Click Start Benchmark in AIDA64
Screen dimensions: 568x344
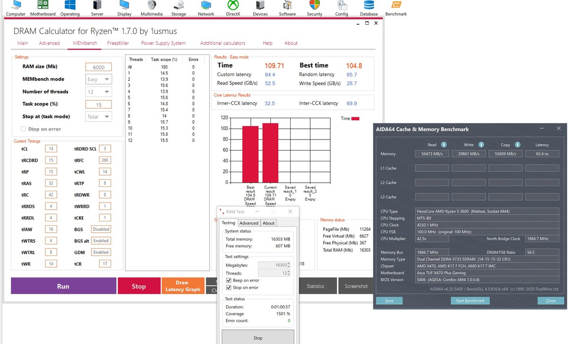tap(470, 301)
